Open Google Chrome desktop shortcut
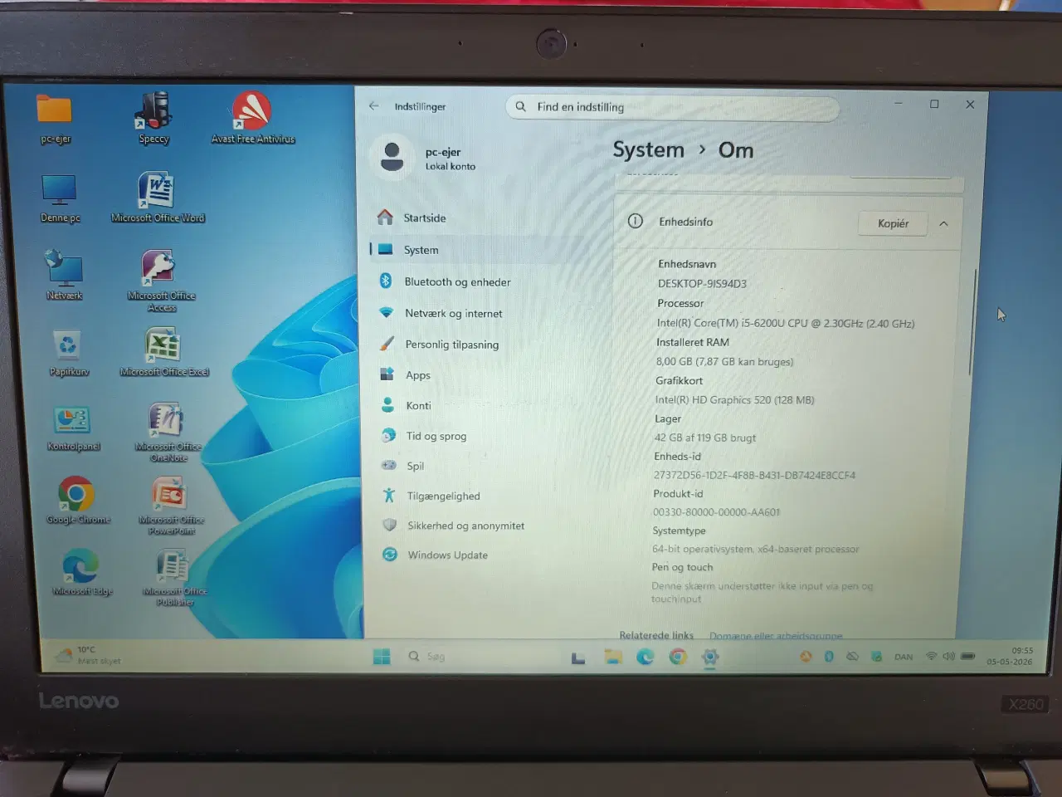Viewport: 1062px width, 797px height. point(77,500)
